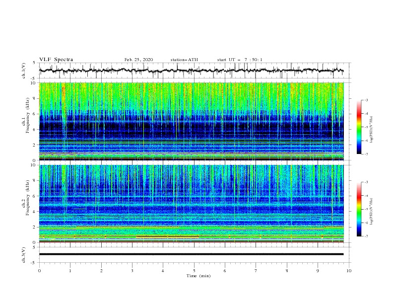Click the ch.1 spectrogram panel
The height and width of the screenshot is (304, 393).
(x=191, y=121)
